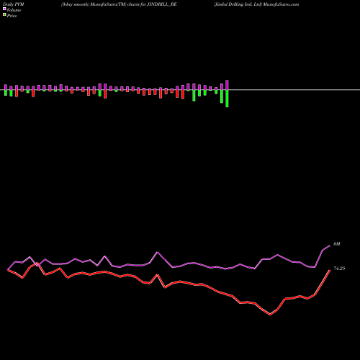Select the Price legend label
The width and height of the screenshot is (360, 360).
12,16
